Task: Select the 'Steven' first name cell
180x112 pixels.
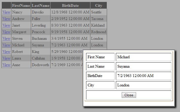Action: [21, 39]
